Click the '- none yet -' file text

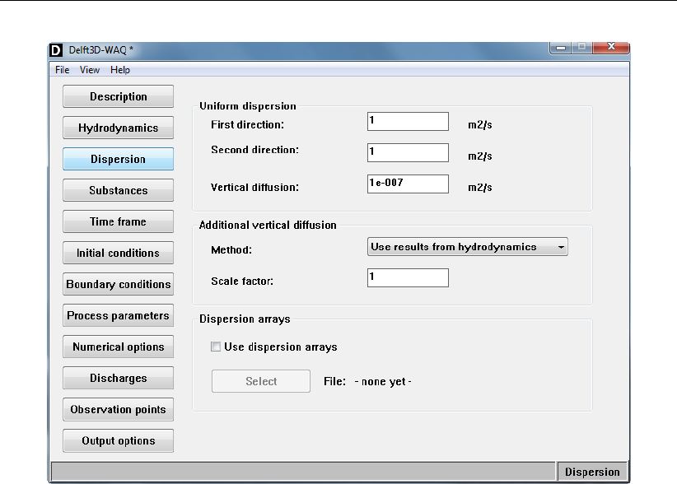coord(383,382)
